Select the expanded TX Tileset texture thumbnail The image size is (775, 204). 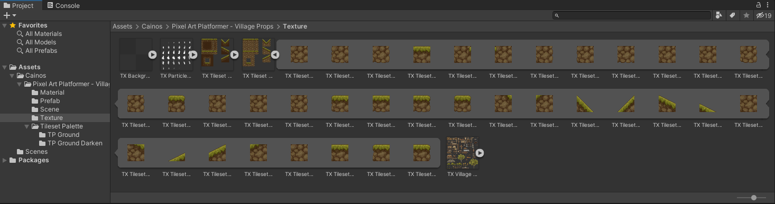[x=257, y=54]
